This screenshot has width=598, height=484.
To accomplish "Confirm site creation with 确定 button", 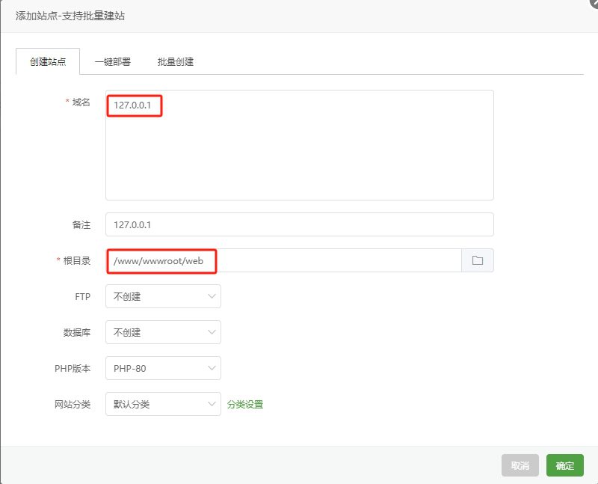I will [x=564, y=465].
